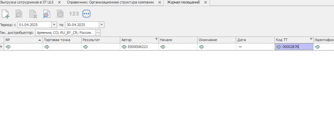The height and width of the screenshot is (116, 334).
Task: Create a new visit document
Action: (6, 14)
